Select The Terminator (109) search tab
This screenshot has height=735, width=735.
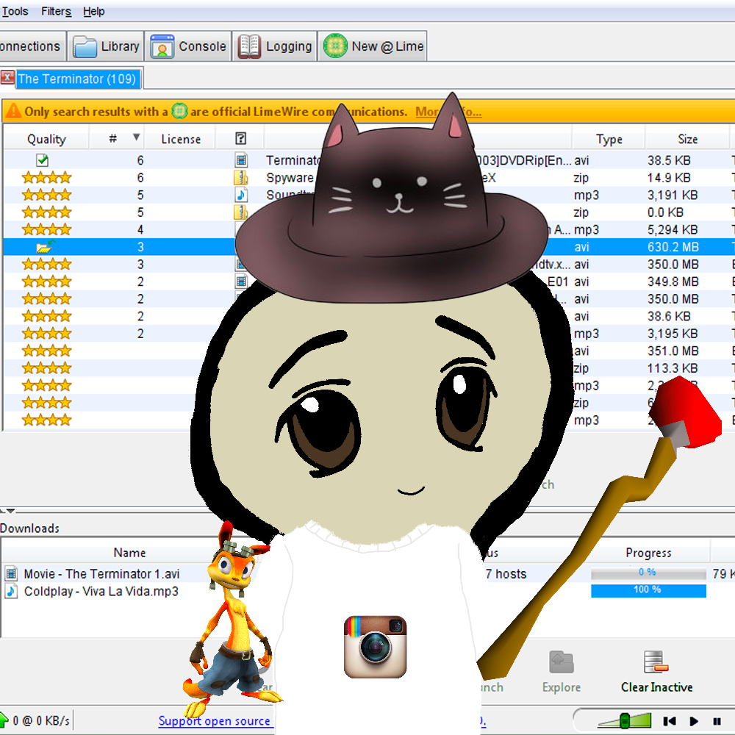point(77,79)
